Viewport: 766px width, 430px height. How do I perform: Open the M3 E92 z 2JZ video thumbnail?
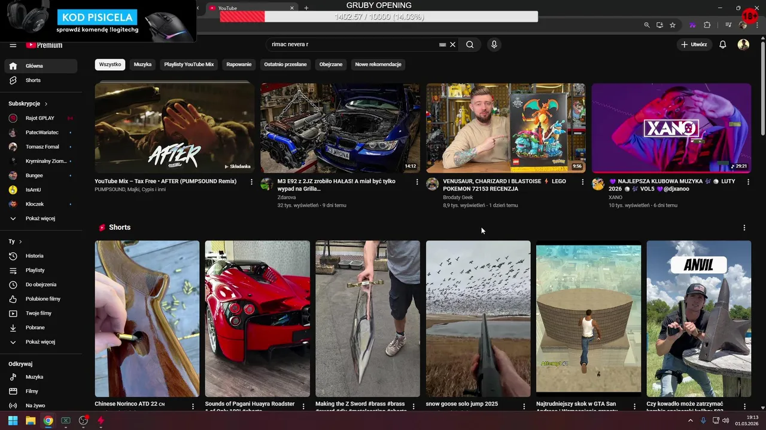pyautogui.click(x=340, y=128)
